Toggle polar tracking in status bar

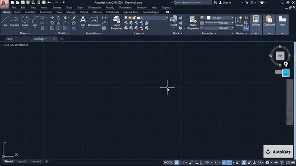coord(207,162)
